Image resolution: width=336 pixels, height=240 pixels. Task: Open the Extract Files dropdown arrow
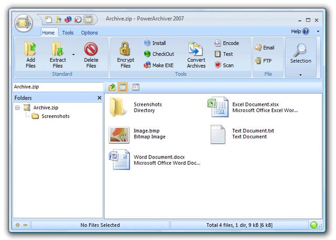click(73, 55)
